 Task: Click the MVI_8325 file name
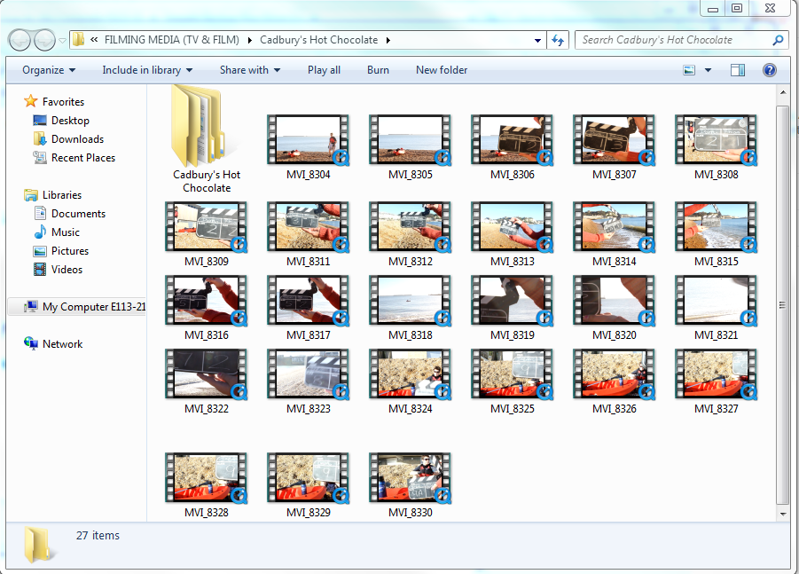point(512,409)
